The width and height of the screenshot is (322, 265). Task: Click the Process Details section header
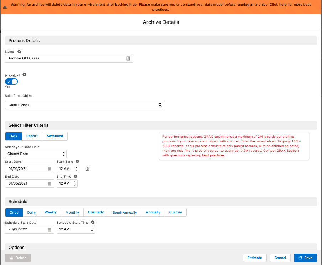pos(161,41)
